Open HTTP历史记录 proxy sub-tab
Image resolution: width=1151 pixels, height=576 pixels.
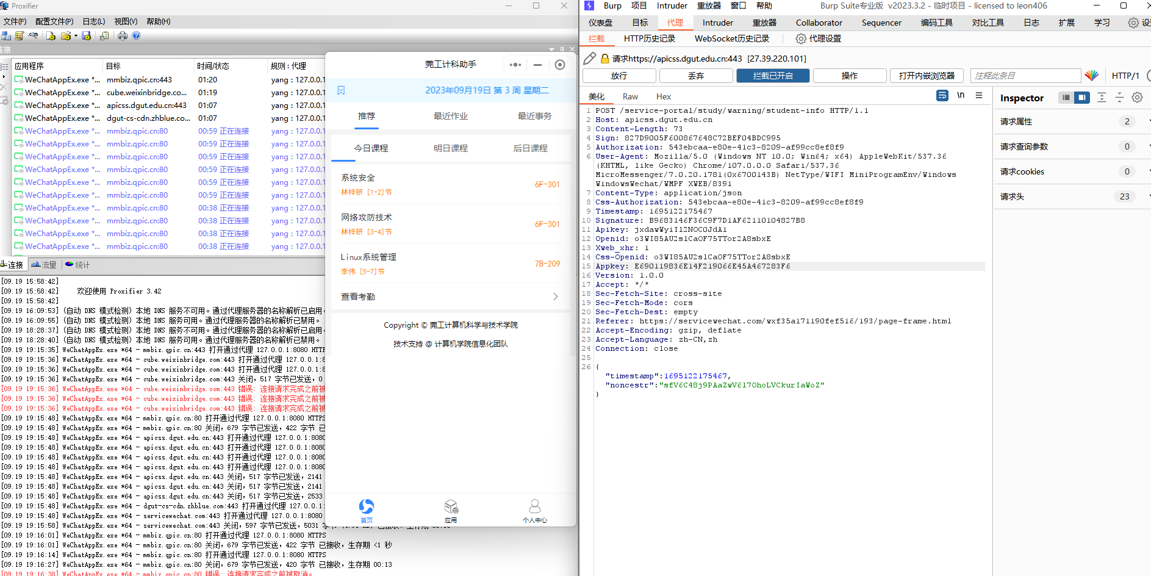pyautogui.click(x=650, y=38)
